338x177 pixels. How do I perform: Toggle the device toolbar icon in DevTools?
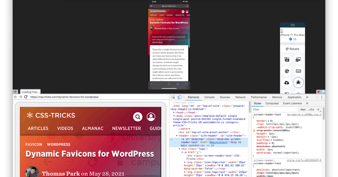tap(179, 97)
